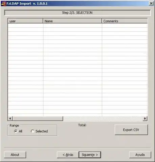Click the horizontal scrollbar right arrow
The height and width of the screenshot is (162, 155).
point(145,118)
